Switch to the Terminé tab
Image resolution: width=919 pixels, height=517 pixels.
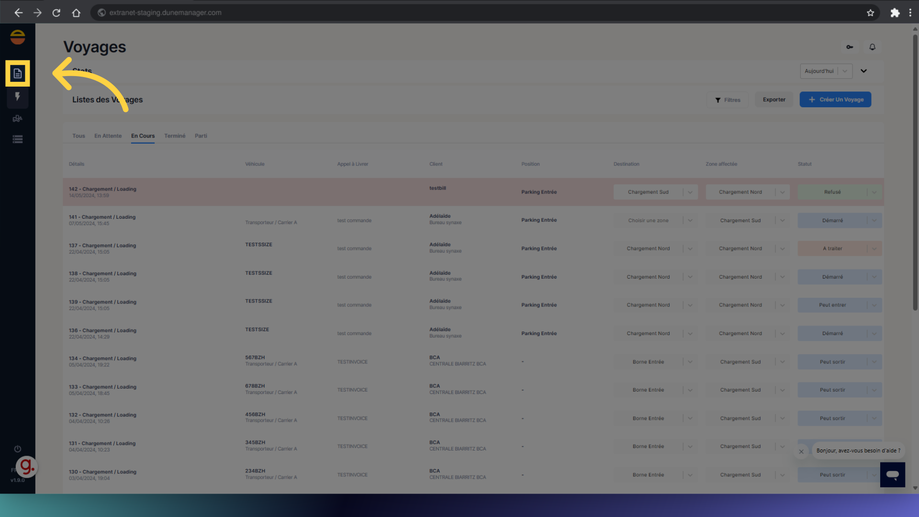175,136
